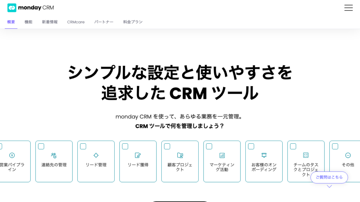Screen dimensions: 360x202
Task: Check the マーケティング活動 checkbox
Action: click(x=209, y=146)
